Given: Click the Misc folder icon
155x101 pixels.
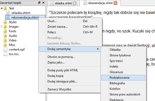Looking at the screenshot, I should (5, 45).
